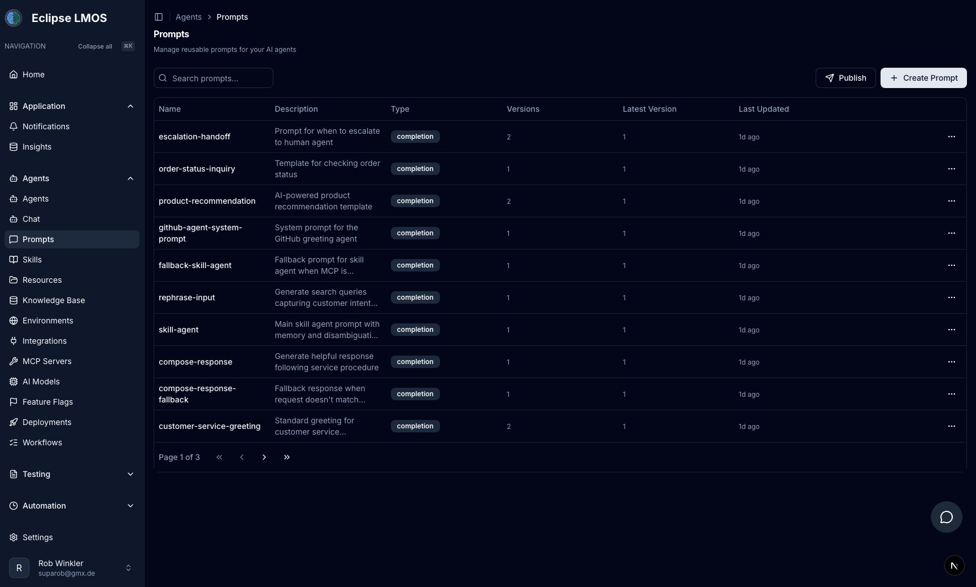The image size is (976, 587).
Task: Click the product-recommendation prompt name
Action: [207, 201]
